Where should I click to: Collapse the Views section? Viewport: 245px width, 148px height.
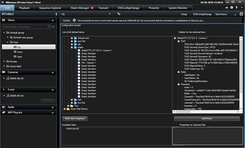tap(53, 21)
